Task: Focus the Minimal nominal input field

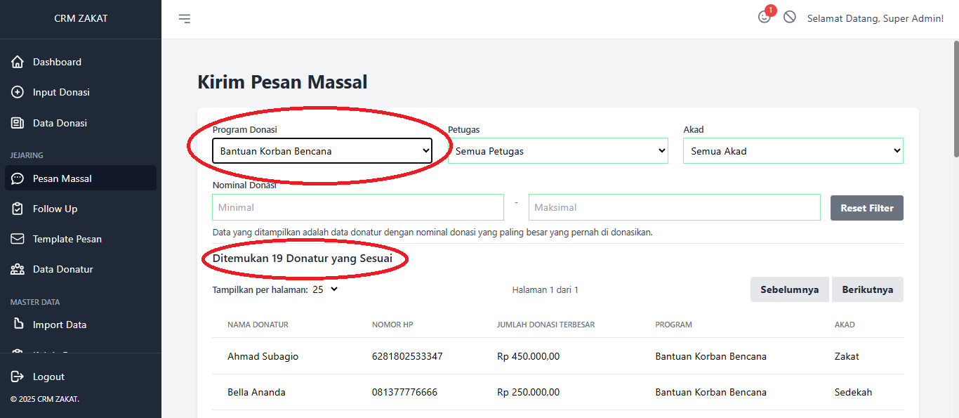Action: 357,207
